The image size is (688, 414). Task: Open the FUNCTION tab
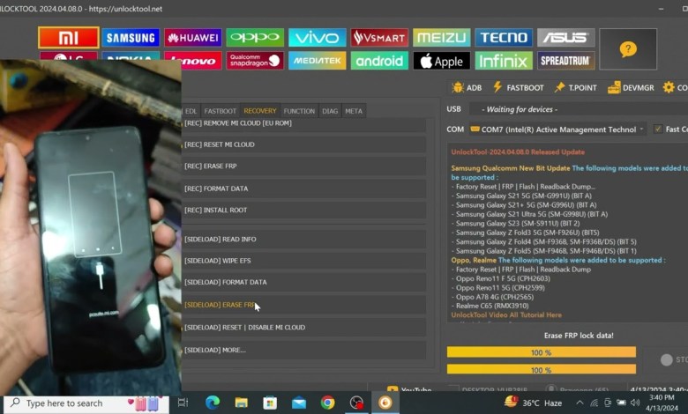[x=299, y=111]
